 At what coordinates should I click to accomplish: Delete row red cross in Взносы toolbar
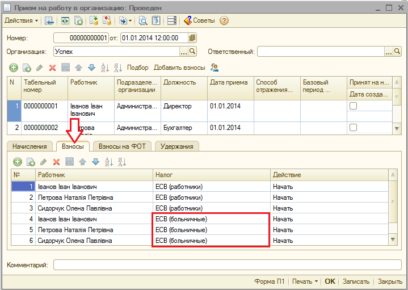click(x=56, y=162)
